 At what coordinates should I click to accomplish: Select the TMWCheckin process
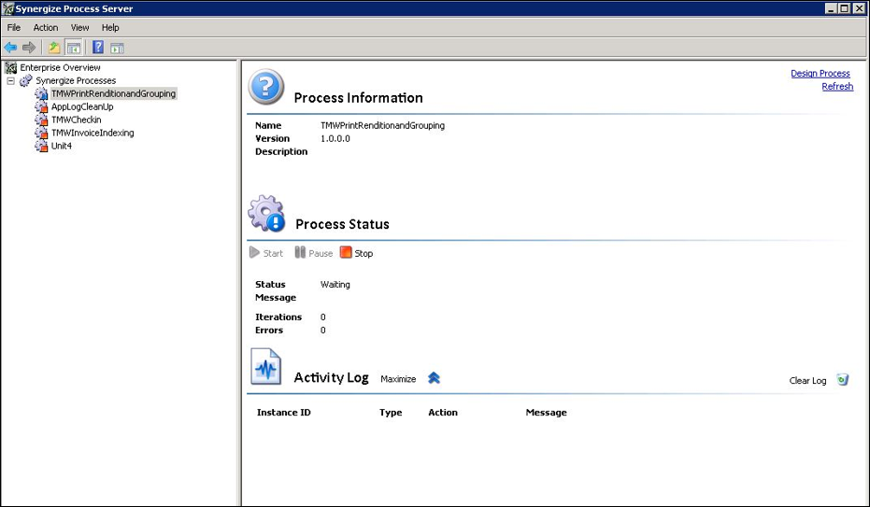(x=77, y=120)
